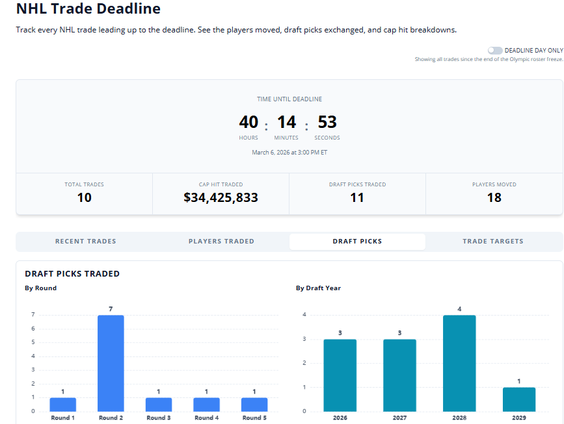Click the Total Trades stat card
This screenshot has height=424, width=564.
85,193
